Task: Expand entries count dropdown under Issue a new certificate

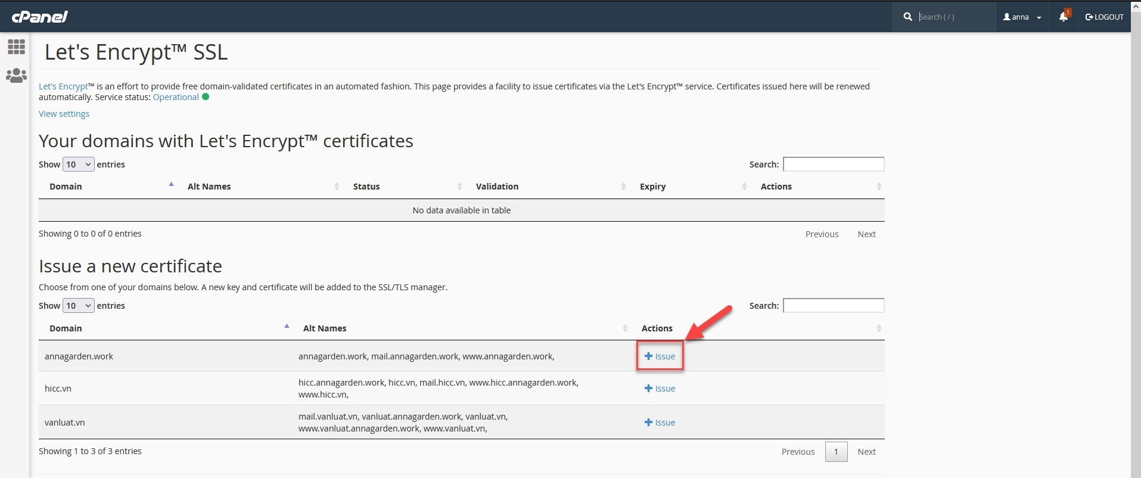Action: point(79,306)
